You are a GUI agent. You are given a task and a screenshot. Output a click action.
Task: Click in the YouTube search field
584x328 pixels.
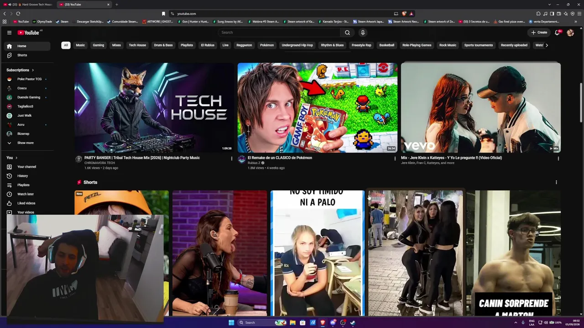[x=278, y=32]
